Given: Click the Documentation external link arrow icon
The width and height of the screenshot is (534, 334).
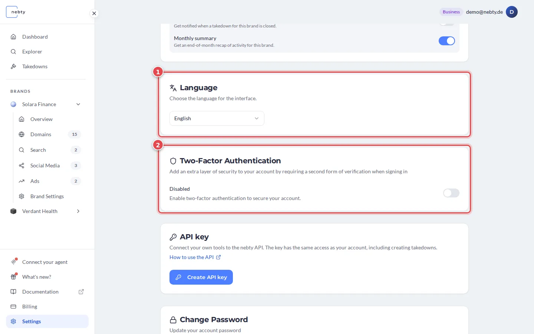Looking at the screenshot, I should tap(81, 292).
